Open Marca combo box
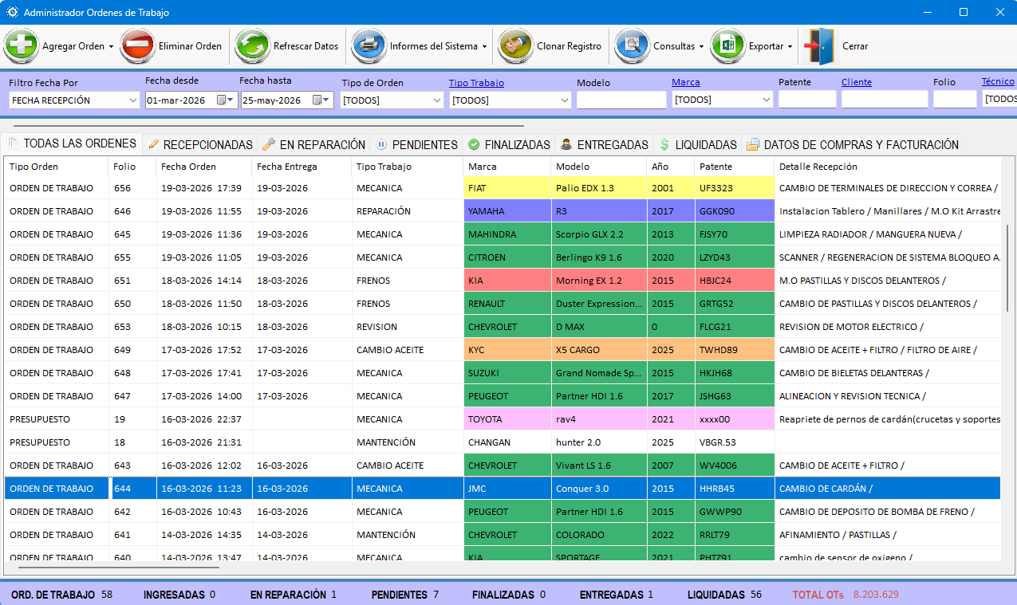This screenshot has height=605, width=1017. [723, 100]
